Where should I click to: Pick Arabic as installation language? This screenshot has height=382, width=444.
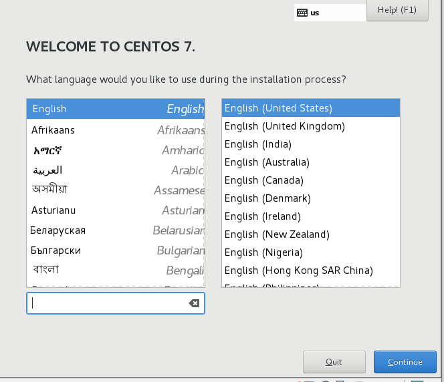[x=116, y=170]
